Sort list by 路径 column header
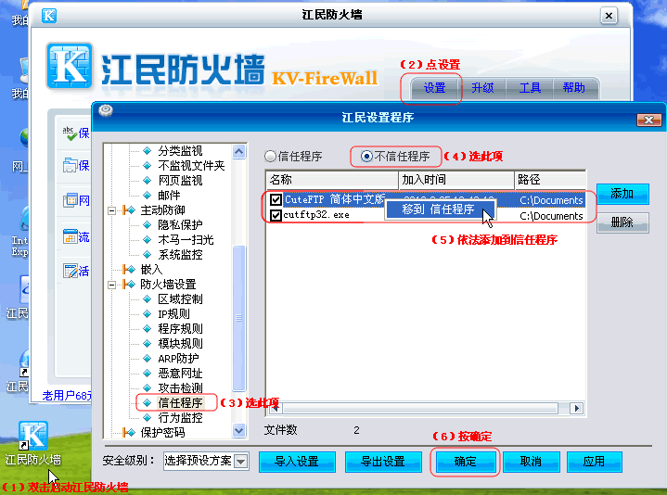The image size is (667, 495). [550, 180]
